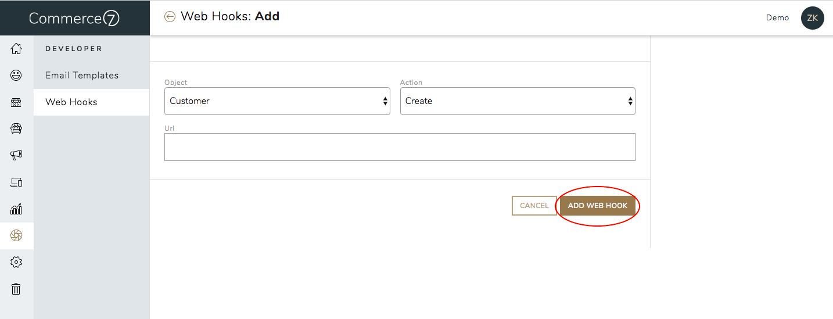
Task: Click the Add Web Hook button
Action: pos(598,206)
